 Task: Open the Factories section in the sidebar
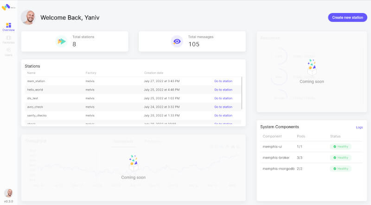(8, 39)
